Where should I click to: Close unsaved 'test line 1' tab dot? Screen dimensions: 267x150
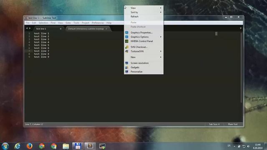pyautogui.click(x=60, y=29)
